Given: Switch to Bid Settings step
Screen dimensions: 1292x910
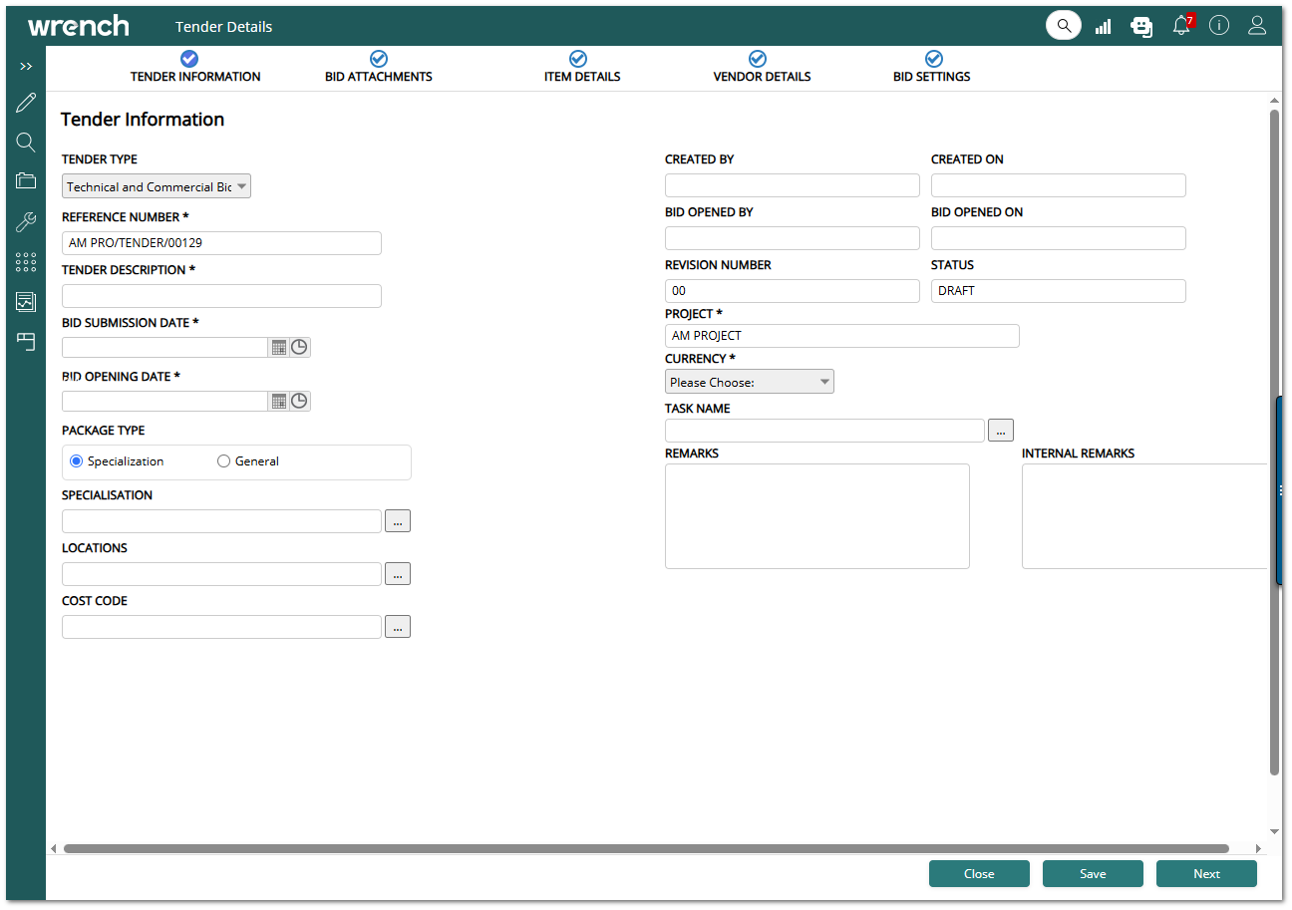Looking at the screenshot, I should click(x=932, y=68).
